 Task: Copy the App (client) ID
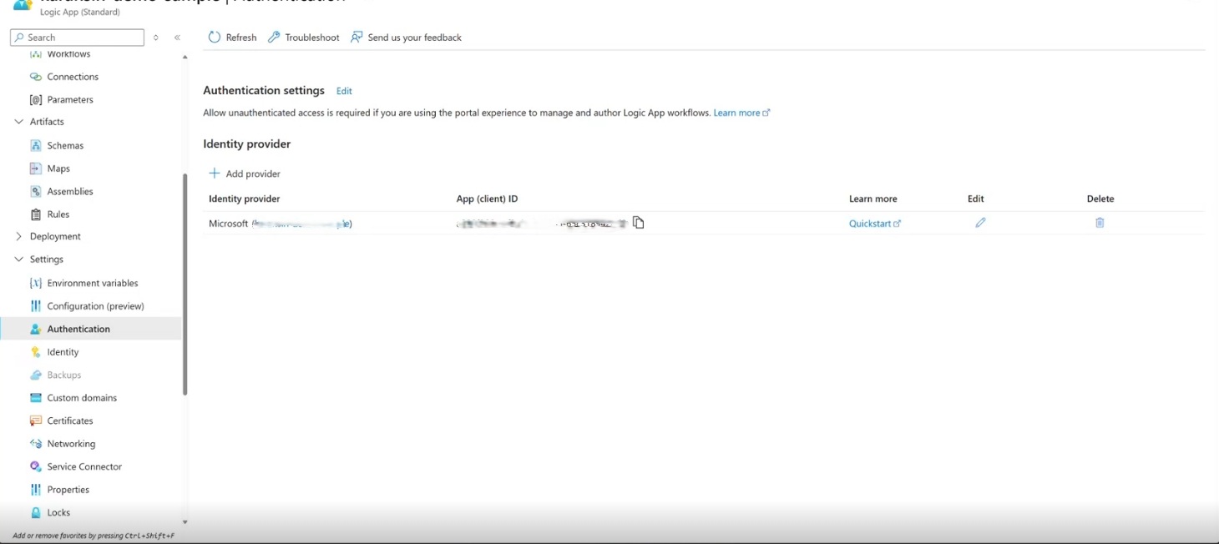tap(639, 222)
